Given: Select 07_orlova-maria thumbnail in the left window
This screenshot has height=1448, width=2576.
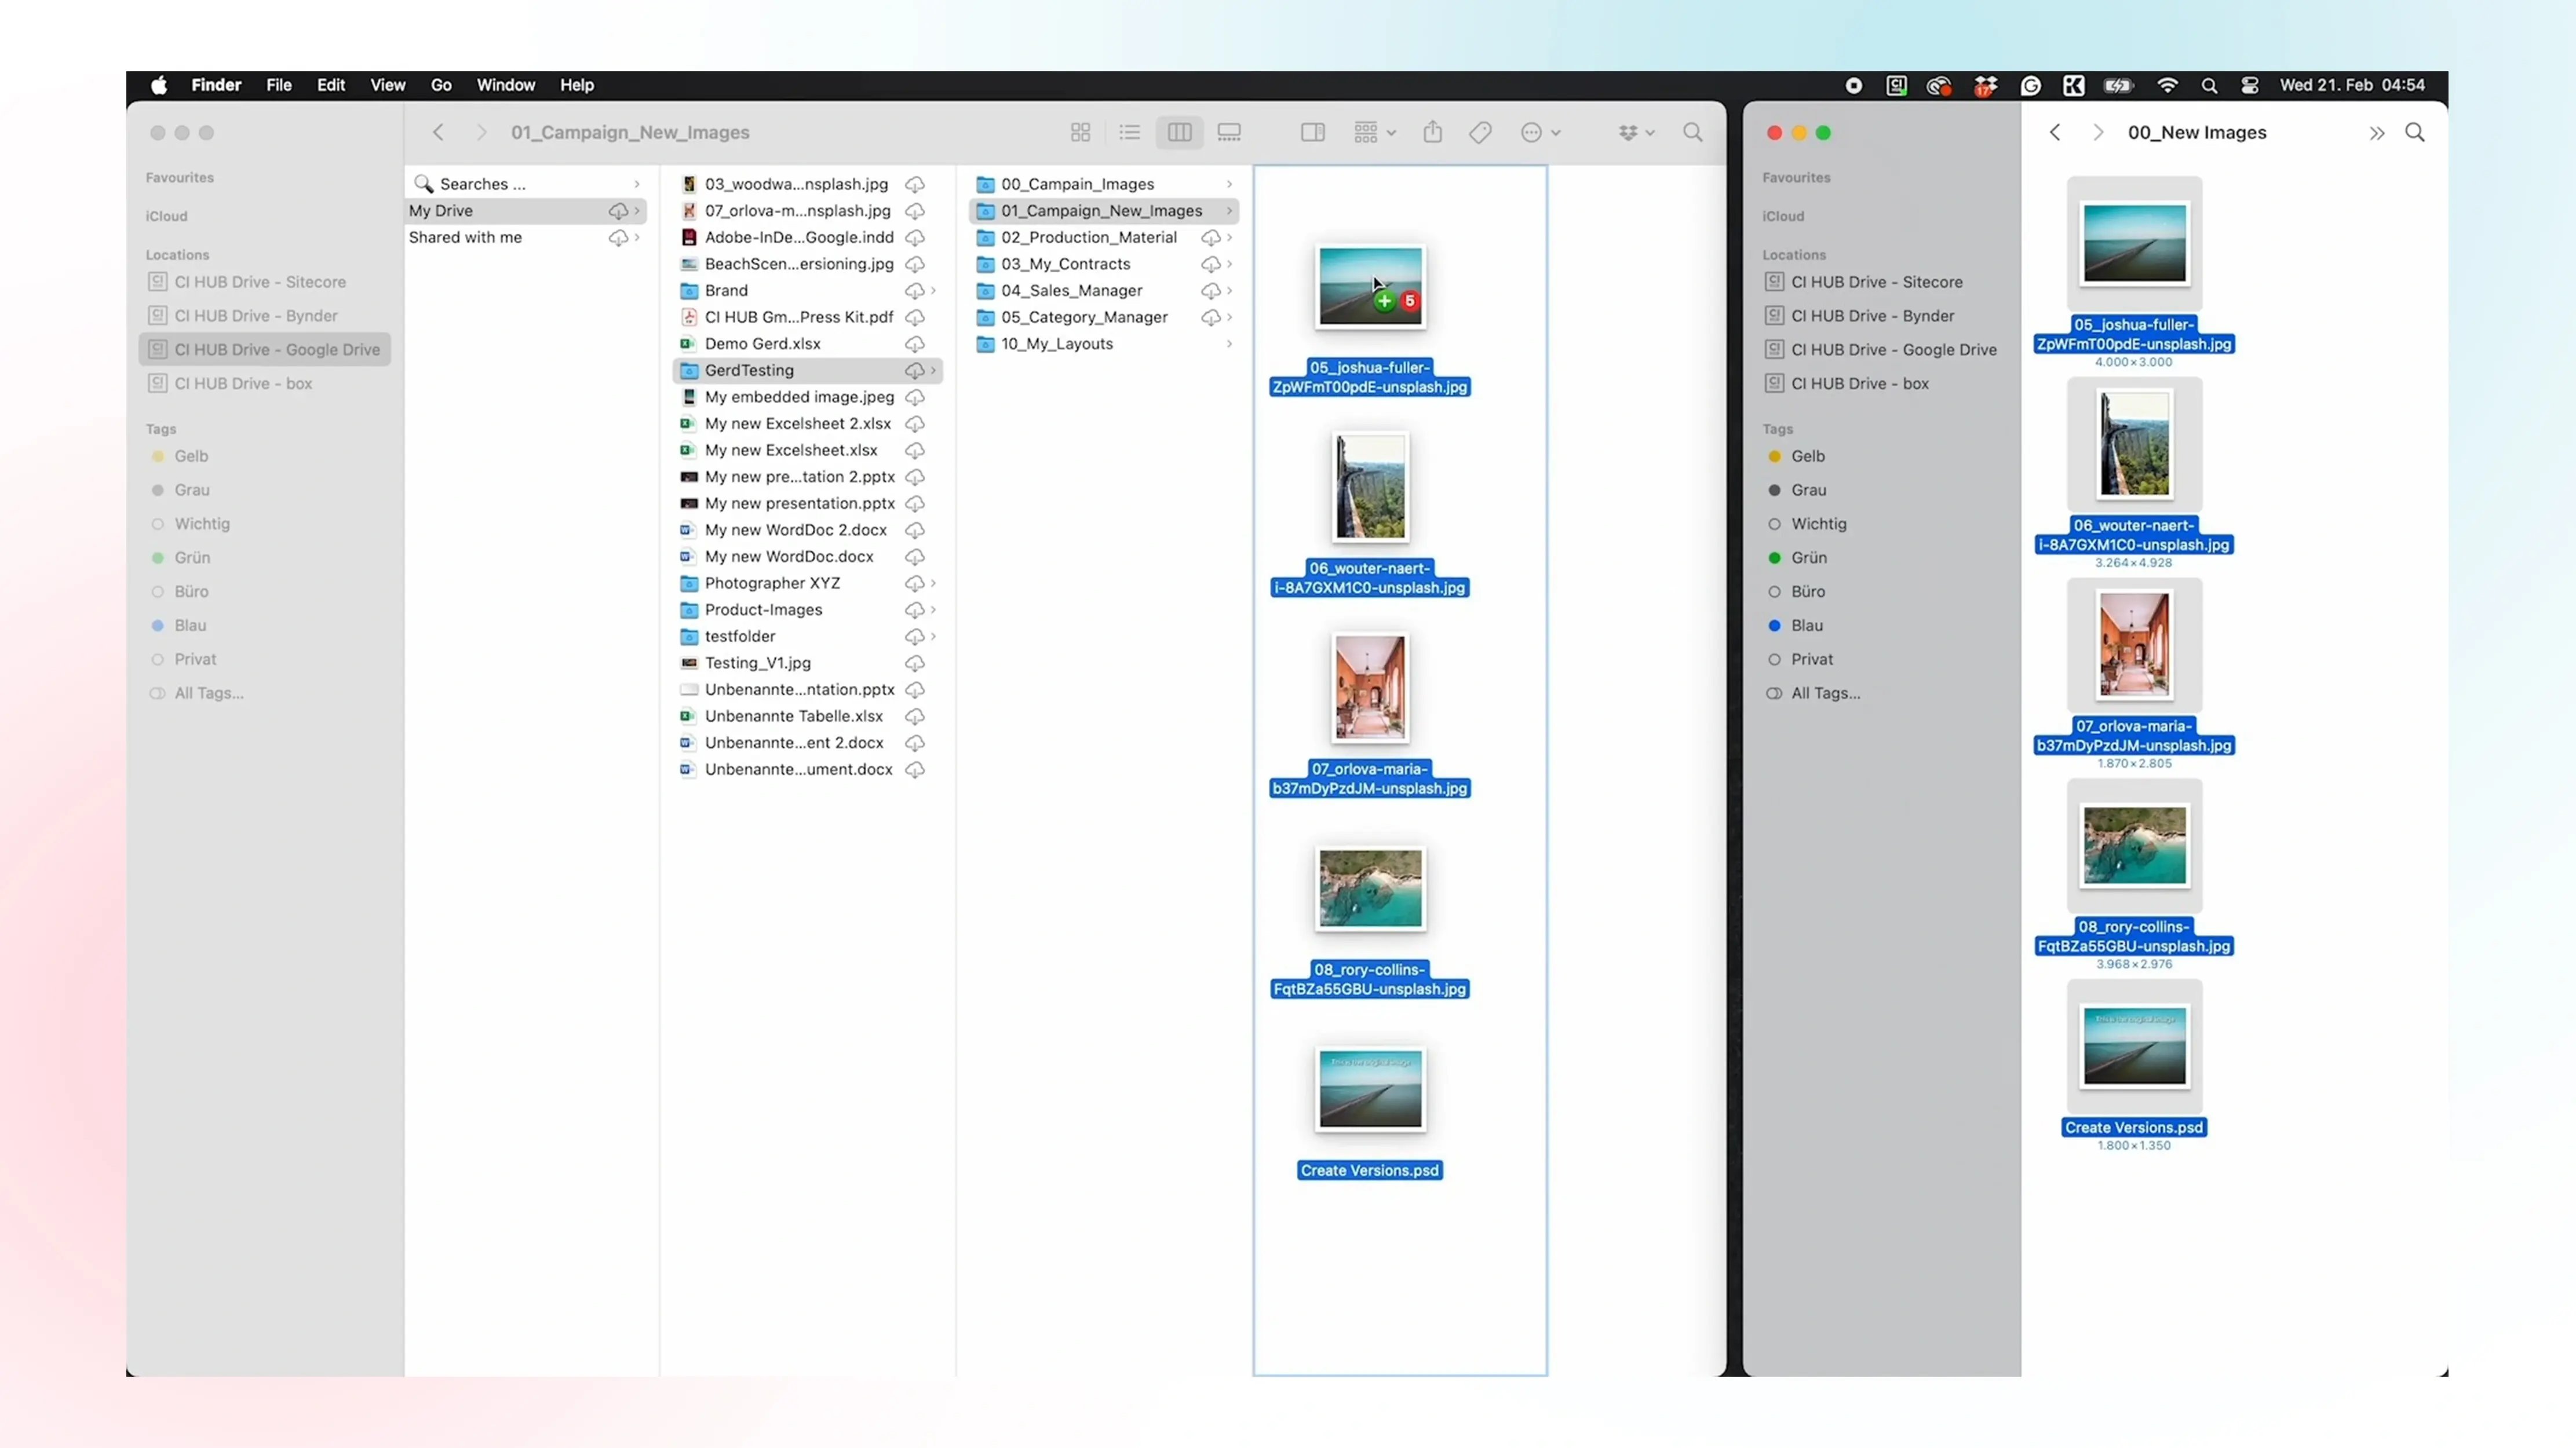Looking at the screenshot, I should coord(1370,688).
